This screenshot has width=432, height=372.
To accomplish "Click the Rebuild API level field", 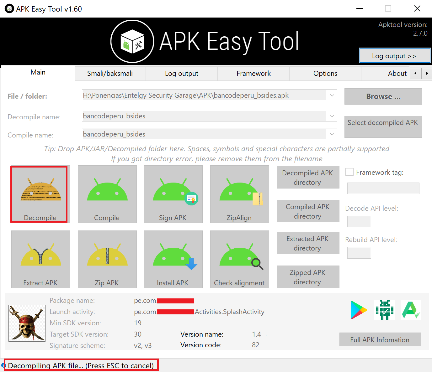I will click(x=359, y=253).
